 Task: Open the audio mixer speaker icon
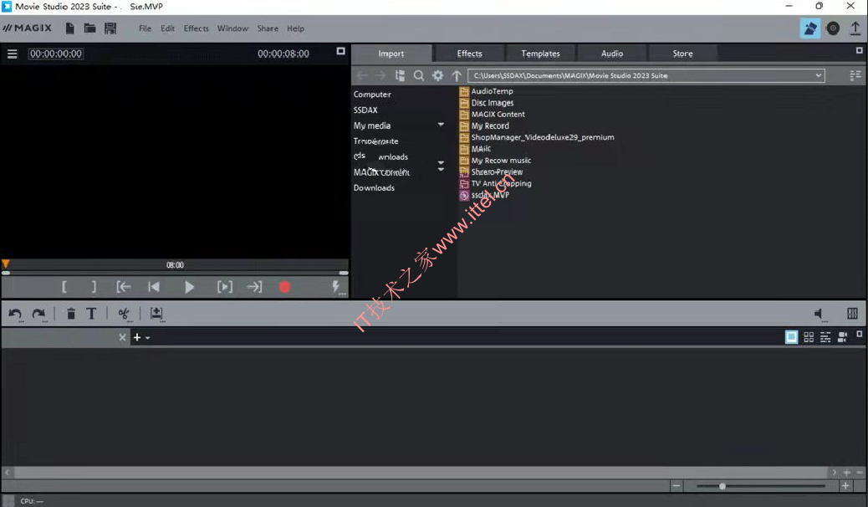[x=819, y=314]
